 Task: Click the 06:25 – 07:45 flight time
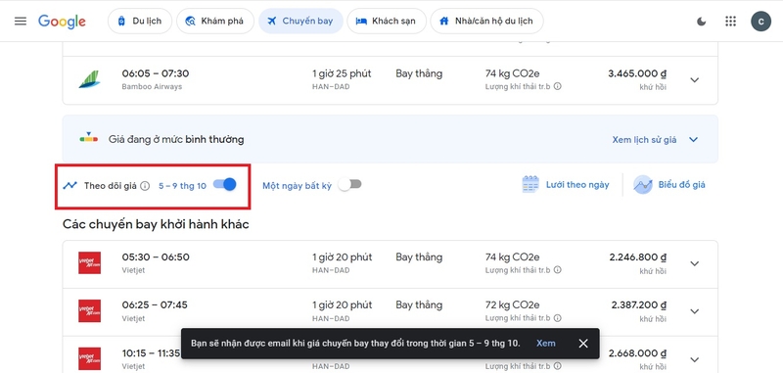[155, 304]
